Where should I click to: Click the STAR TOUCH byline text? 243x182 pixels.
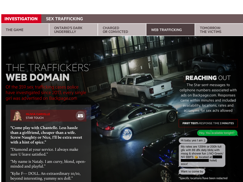coord(35,118)
